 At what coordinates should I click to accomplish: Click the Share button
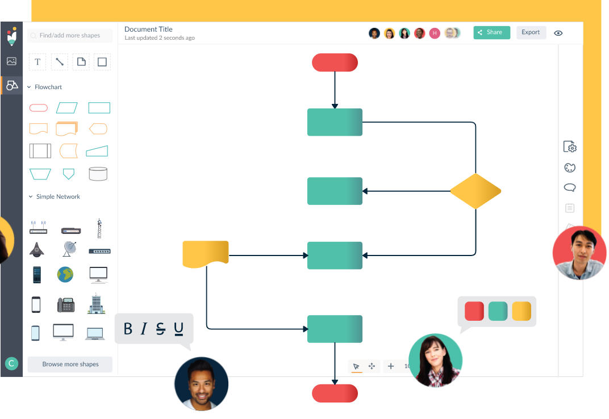pyautogui.click(x=492, y=32)
